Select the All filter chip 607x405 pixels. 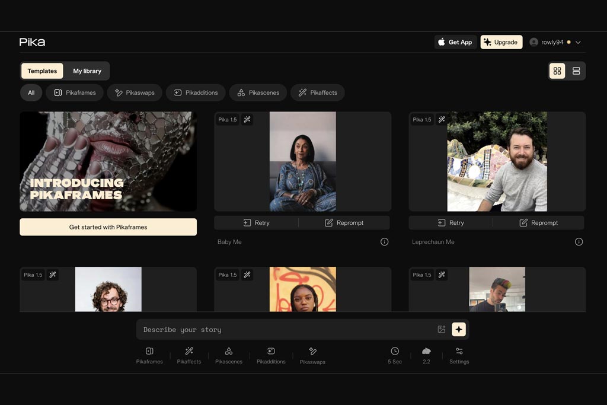[31, 93]
